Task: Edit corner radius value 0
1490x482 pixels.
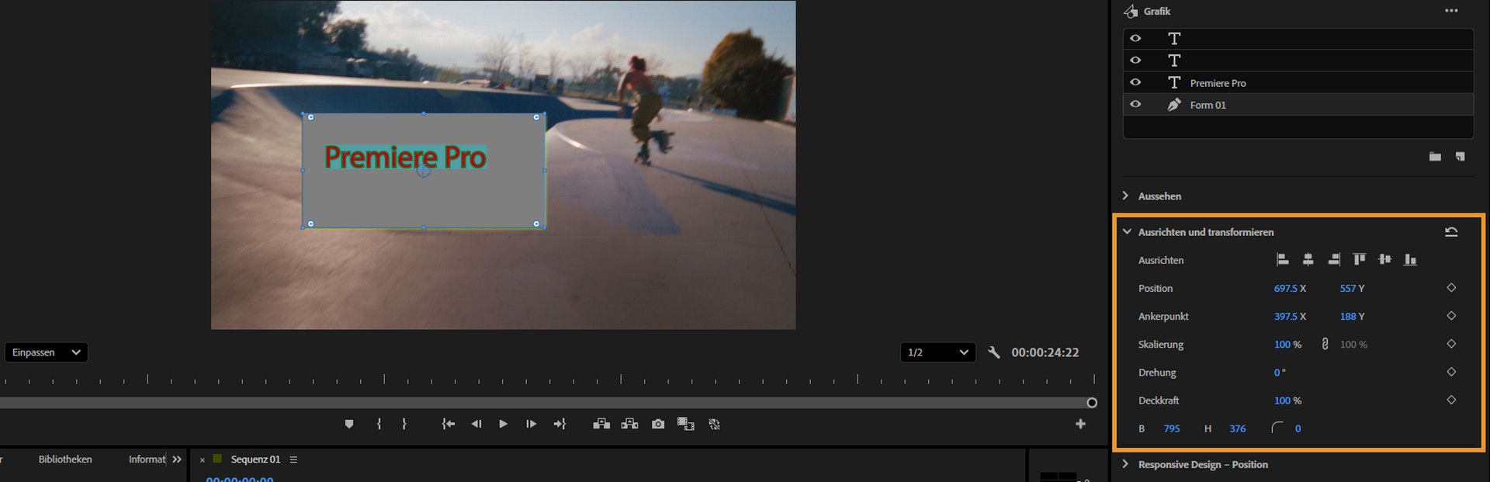Action: (1298, 428)
